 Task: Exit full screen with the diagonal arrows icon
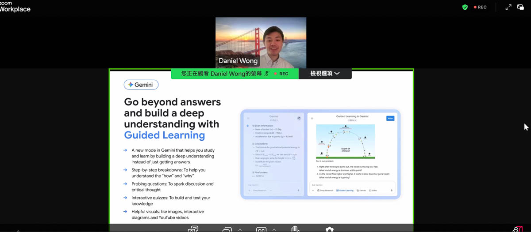click(x=508, y=7)
